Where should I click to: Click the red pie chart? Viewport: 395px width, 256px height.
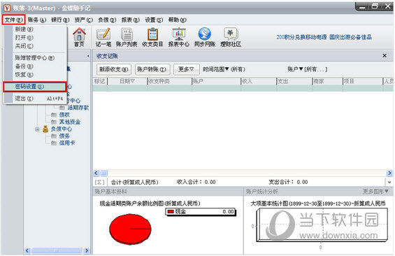[130, 229]
